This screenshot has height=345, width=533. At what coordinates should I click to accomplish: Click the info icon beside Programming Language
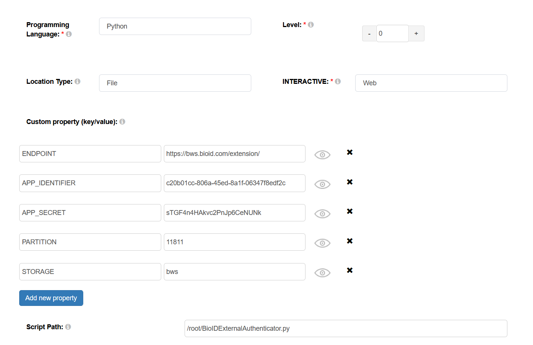[69, 34]
